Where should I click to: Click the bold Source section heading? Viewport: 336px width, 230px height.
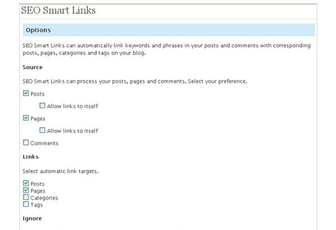[x=32, y=67]
